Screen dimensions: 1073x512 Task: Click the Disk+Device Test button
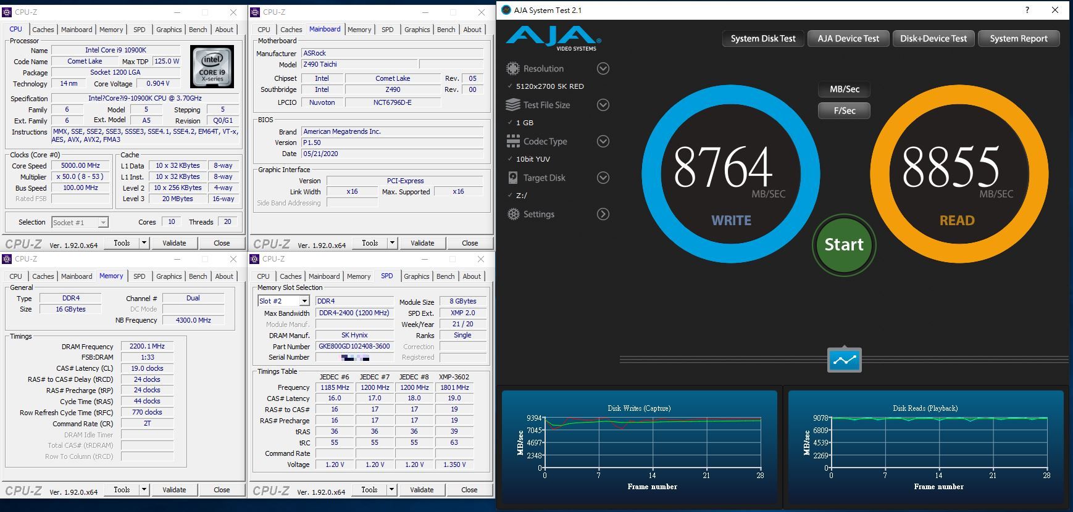933,39
